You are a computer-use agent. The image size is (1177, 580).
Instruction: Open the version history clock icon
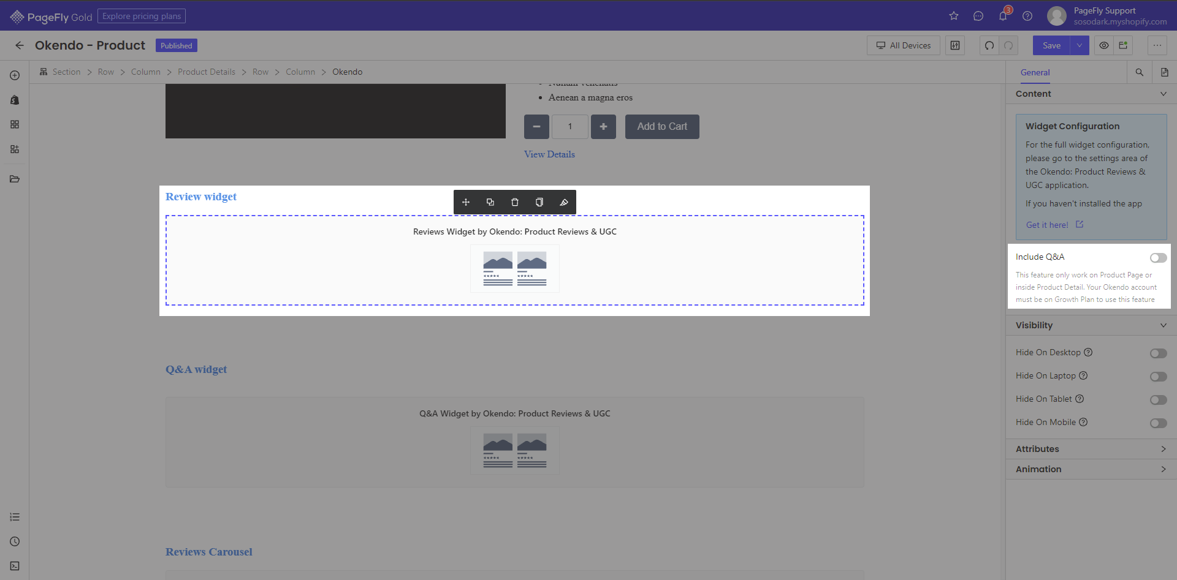coord(15,541)
